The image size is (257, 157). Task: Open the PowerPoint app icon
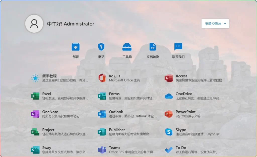pyautogui.click(x=169, y=114)
